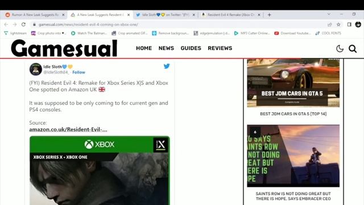Image resolution: width=364 pixels, height=205 pixels.
Task: Open the browser side panel icon
Action: coord(349,24)
